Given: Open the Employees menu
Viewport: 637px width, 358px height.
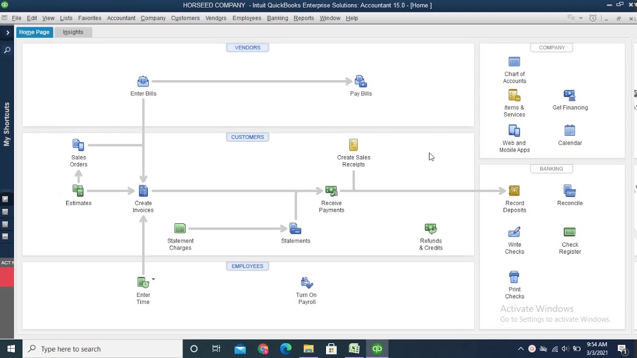Looking at the screenshot, I should [247, 18].
